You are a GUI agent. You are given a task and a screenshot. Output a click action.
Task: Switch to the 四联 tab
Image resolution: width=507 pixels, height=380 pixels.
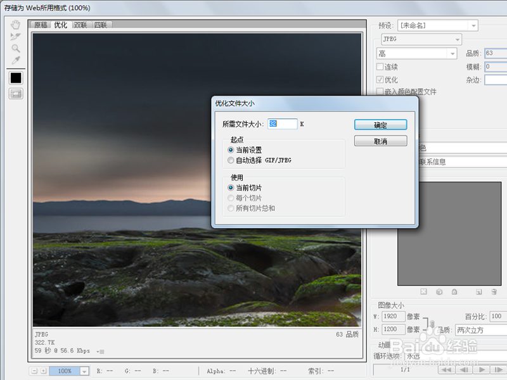[101, 25]
